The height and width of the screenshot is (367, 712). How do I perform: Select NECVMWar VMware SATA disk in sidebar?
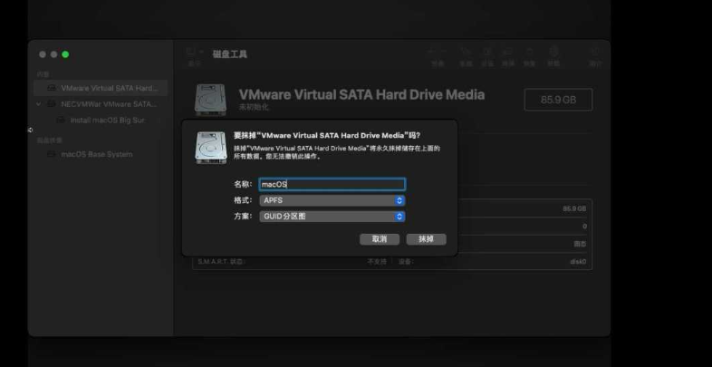point(101,104)
